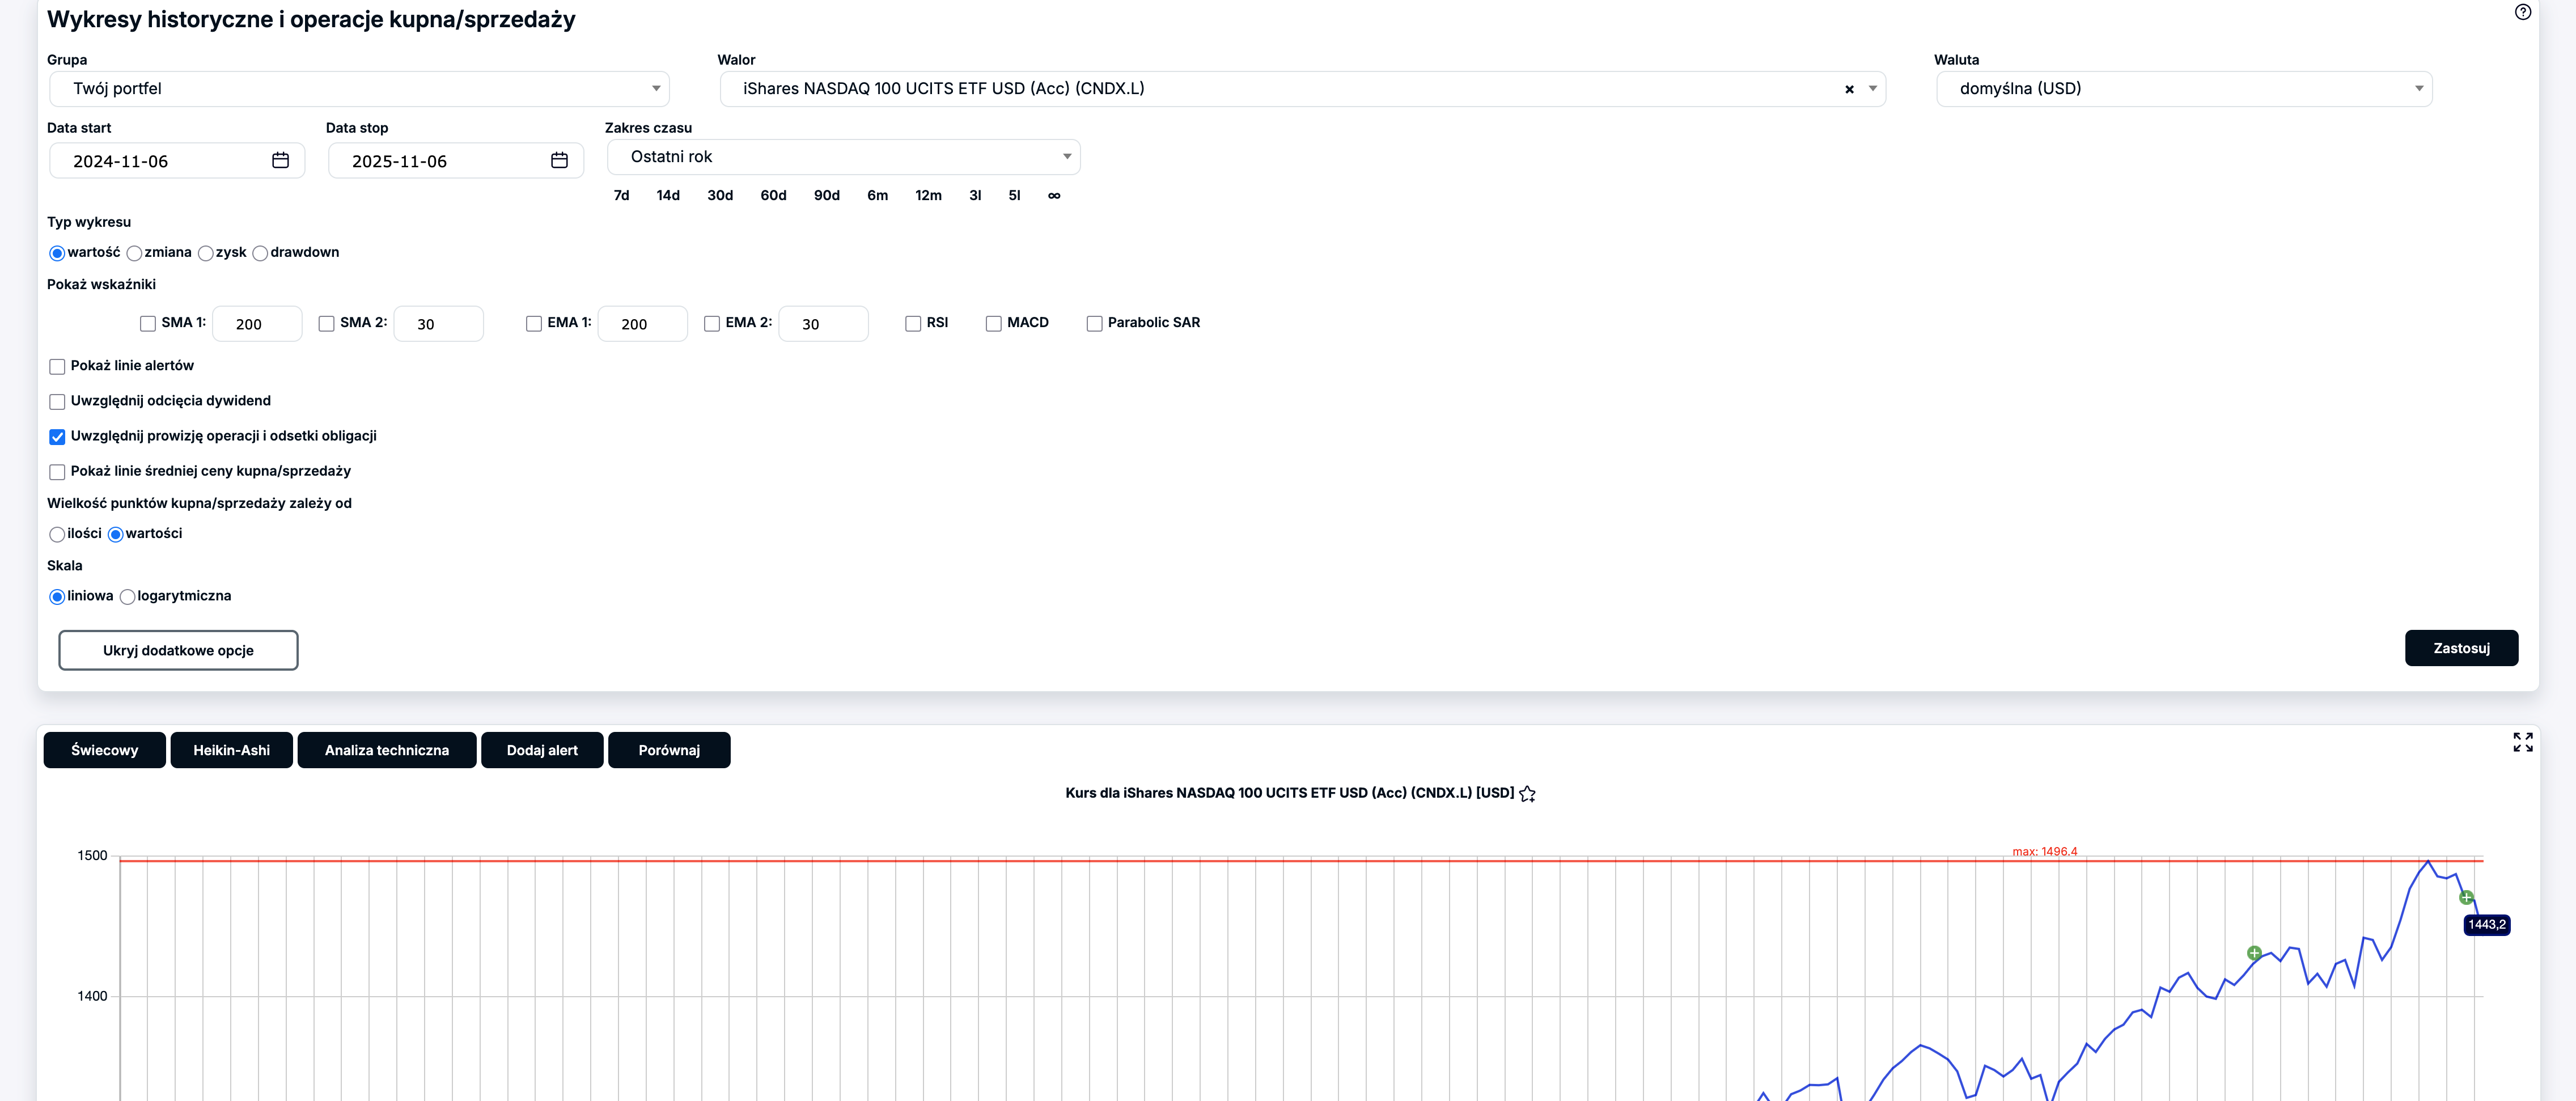Viewport: 2576px width, 1101px height.
Task: Open Analiza techniczna
Action: click(386, 750)
